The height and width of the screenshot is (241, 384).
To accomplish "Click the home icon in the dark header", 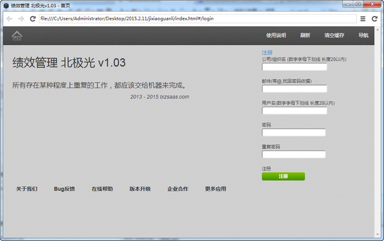I will point(17,36).
